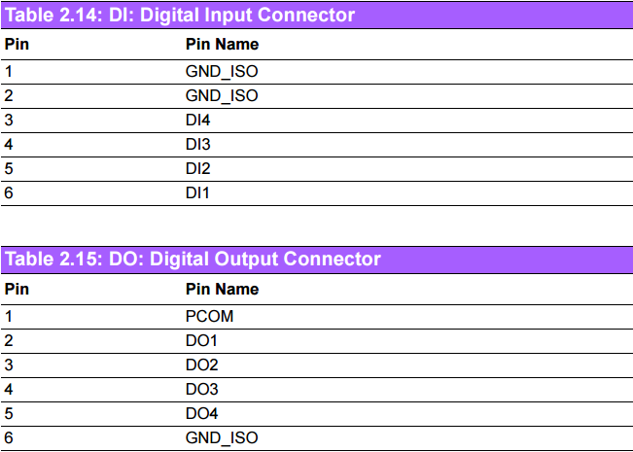
Task: Select the PCOM pin name cell
Action: coord(209,316)
